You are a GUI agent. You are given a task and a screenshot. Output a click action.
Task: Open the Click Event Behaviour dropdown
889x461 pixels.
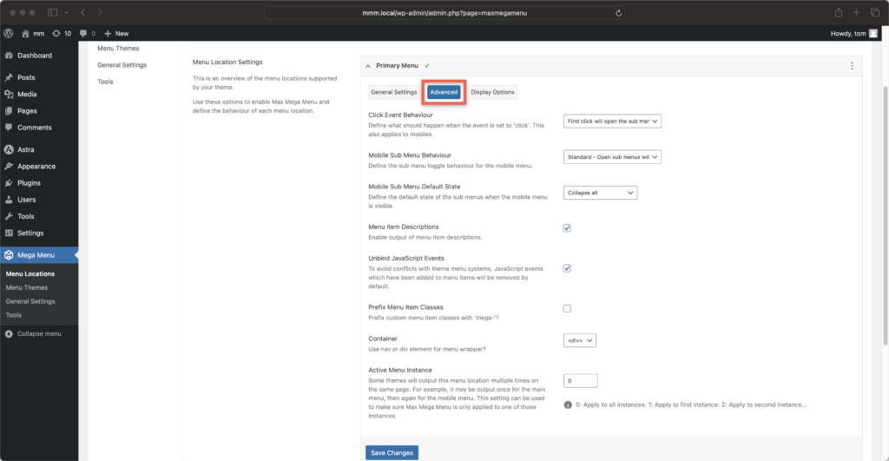tap(612, 122)
